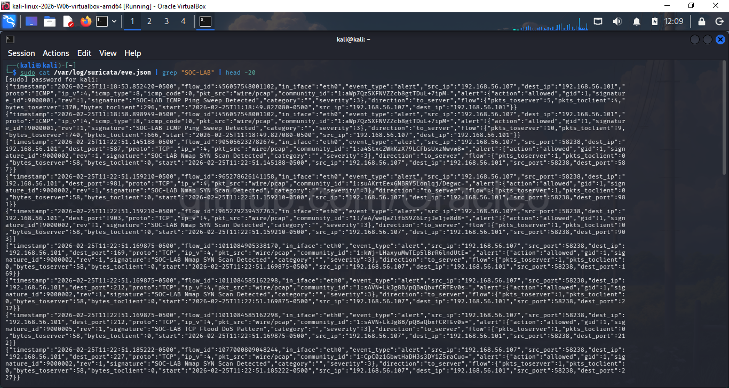Image resolution: width=729 pixels, height=388 pixels.
Task: Open the file manager from the panel
Action: click(49, 21)
